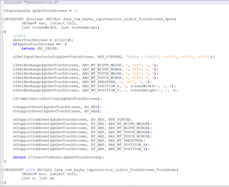Viewport: 229px width, 187px height.
Task: Click the s4CommitDeviceSettings call
Action: pyautogui.click(x=57, y=98)
